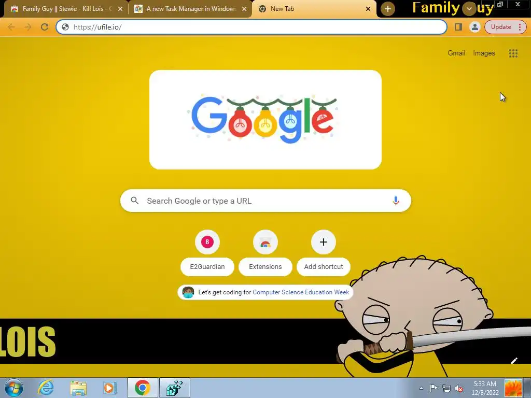Image resolution: width=531 pixels, height=398 pixels.
Task: Launch Internet Explorer from taskbar
Action: tap(46, 388)
